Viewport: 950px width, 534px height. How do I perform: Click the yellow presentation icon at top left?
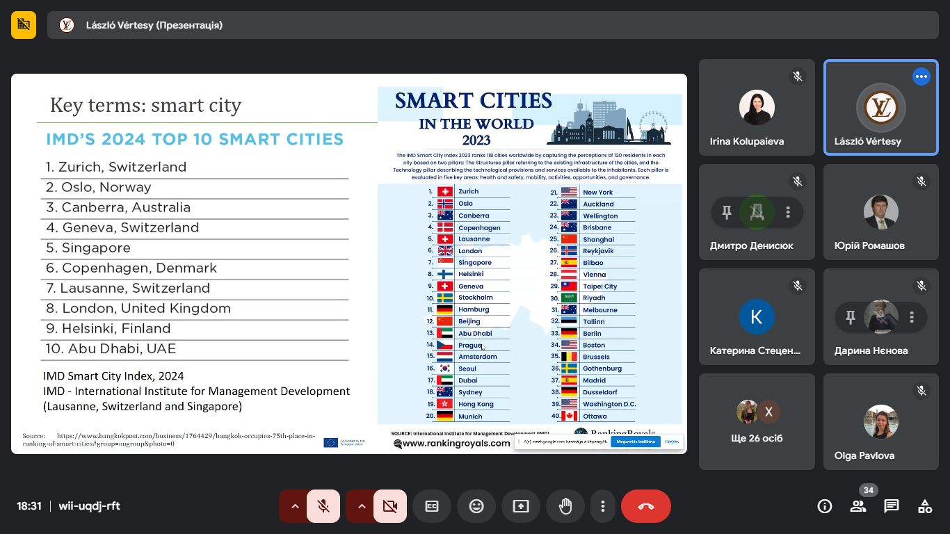point(24,25)
